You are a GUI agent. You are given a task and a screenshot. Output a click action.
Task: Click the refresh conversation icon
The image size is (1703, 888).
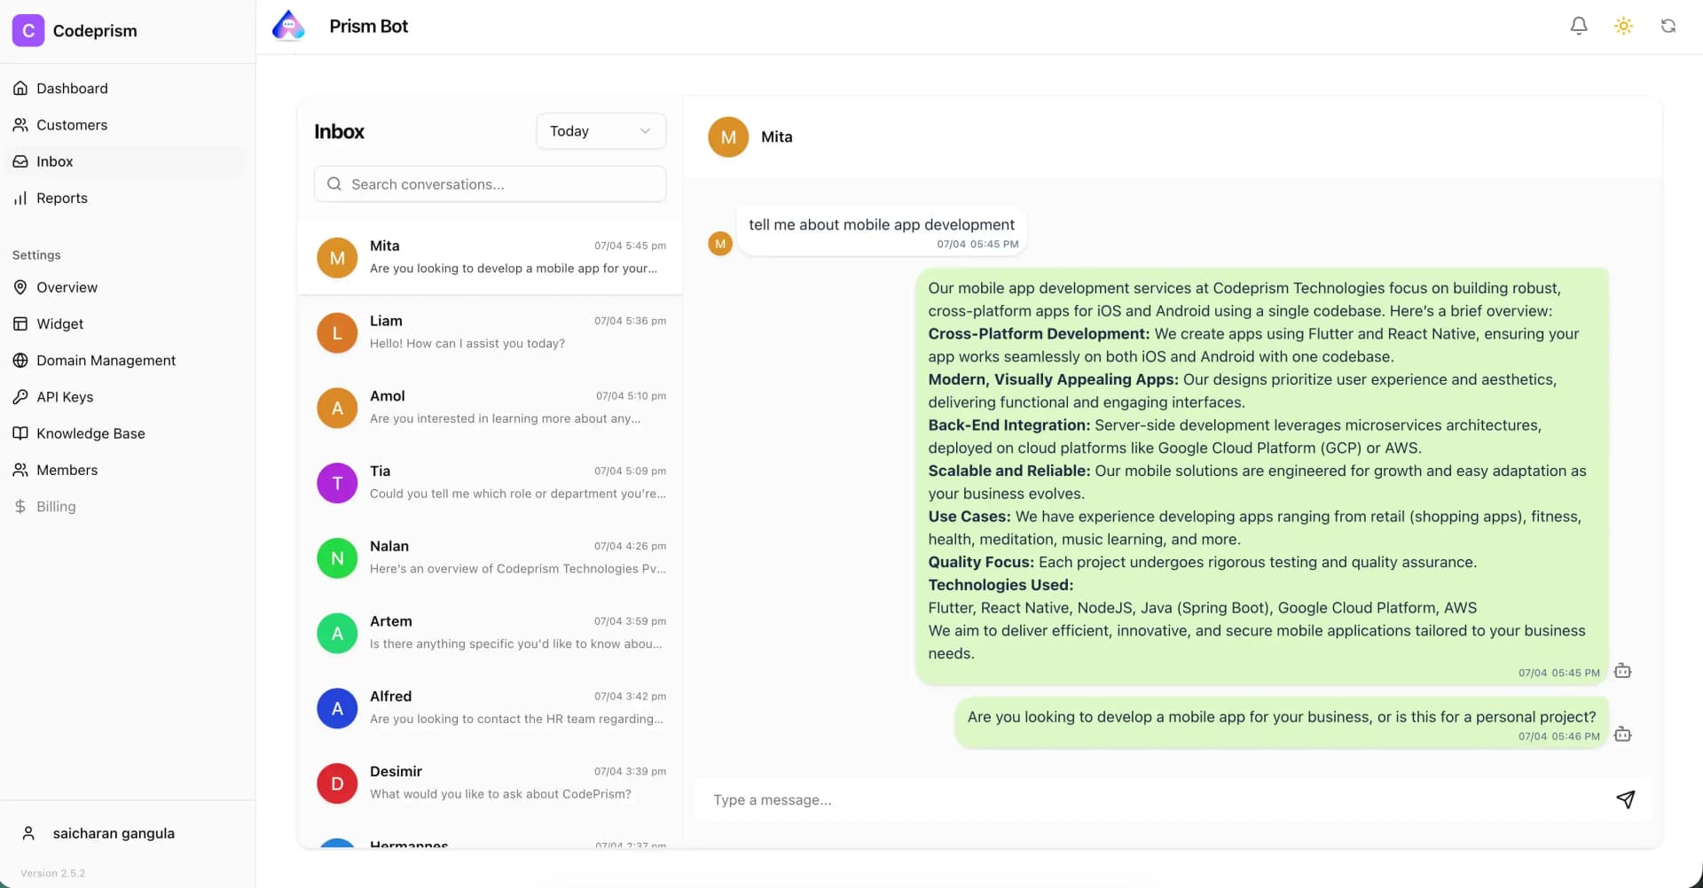coord(1668,26)
